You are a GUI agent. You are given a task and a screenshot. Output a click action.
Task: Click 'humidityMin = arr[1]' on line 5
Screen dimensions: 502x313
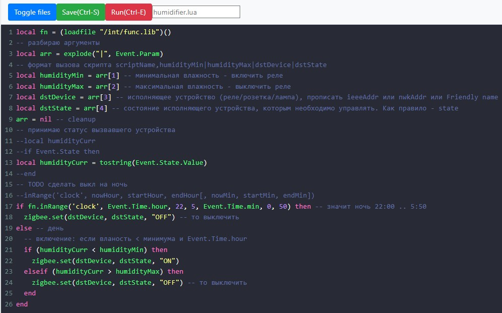[80, 76]
